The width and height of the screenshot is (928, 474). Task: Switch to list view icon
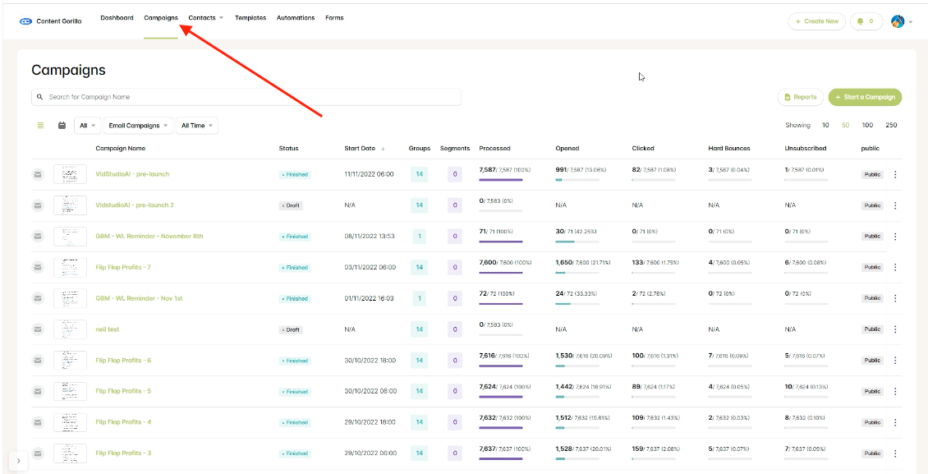41,126
